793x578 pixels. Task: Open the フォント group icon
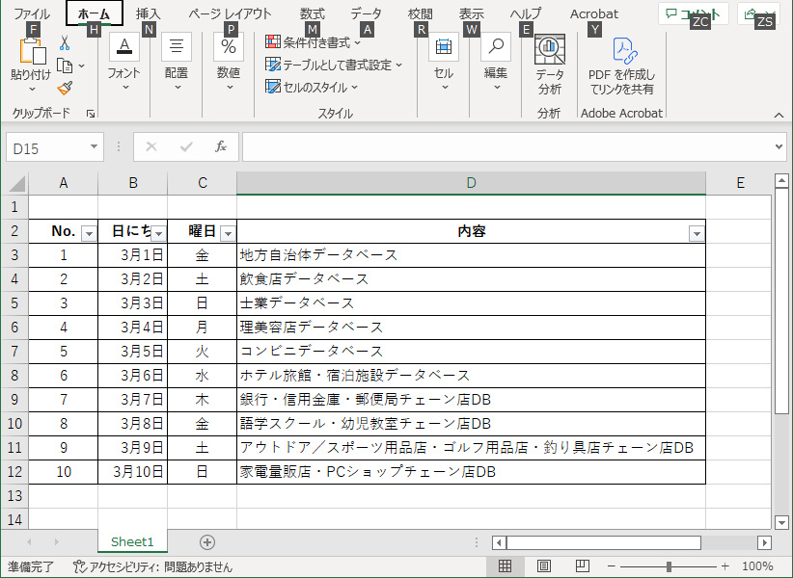coord(123,47)
